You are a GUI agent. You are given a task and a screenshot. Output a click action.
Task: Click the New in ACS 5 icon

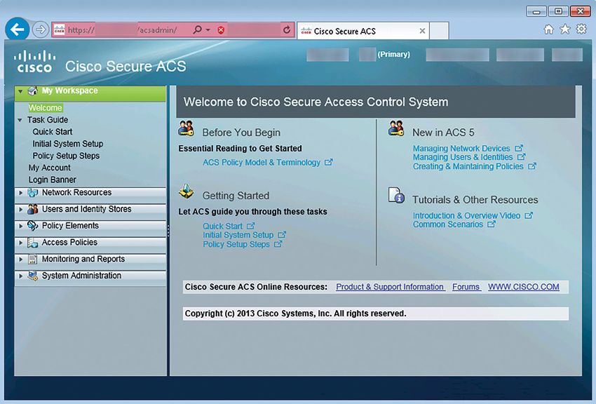point(396,128)
